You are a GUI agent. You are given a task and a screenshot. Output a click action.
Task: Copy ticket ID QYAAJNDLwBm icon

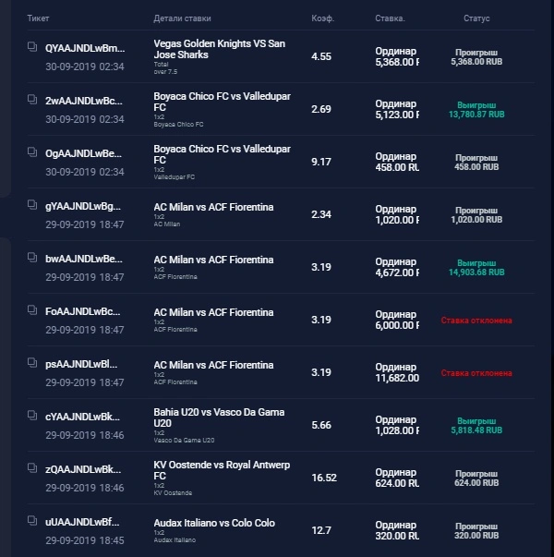click(32, 46)
